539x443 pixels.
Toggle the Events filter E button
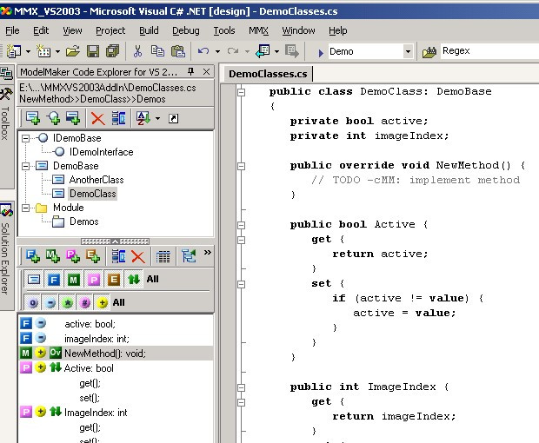pyautogui.click(x=114, y=280)
